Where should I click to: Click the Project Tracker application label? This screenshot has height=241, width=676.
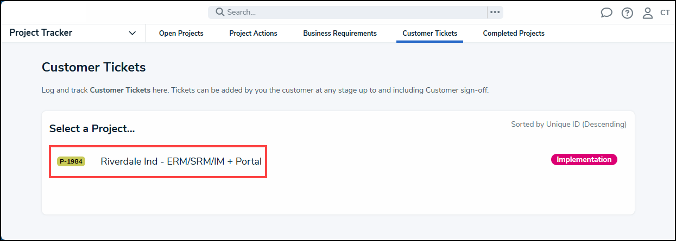[x=41, y=33]
